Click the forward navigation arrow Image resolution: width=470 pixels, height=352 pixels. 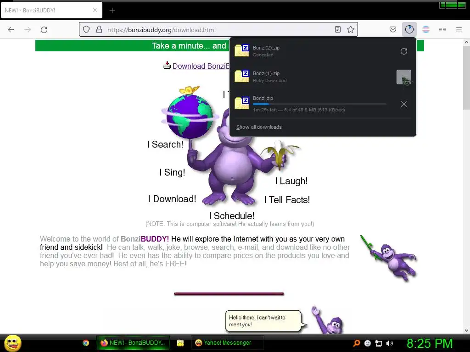28,30
